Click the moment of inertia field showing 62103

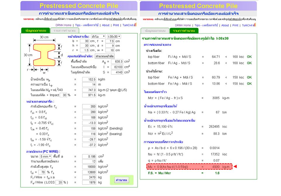pyautogui.click(x=117, y=67)
